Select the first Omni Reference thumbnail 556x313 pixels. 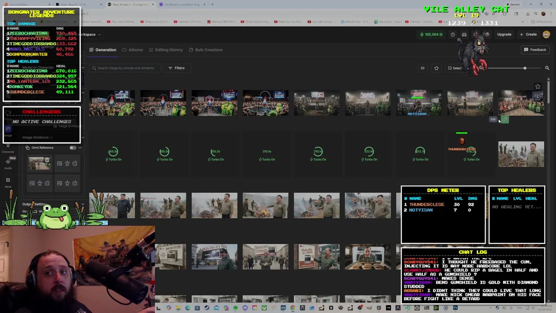39,163
